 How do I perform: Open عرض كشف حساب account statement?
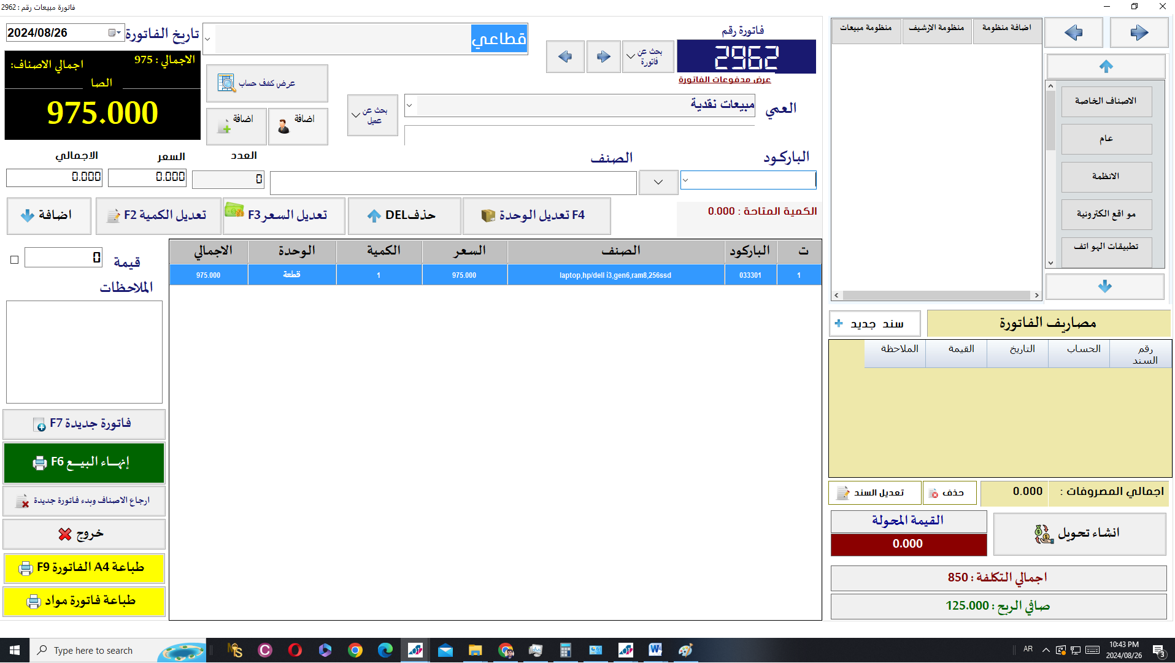point(267,83)
